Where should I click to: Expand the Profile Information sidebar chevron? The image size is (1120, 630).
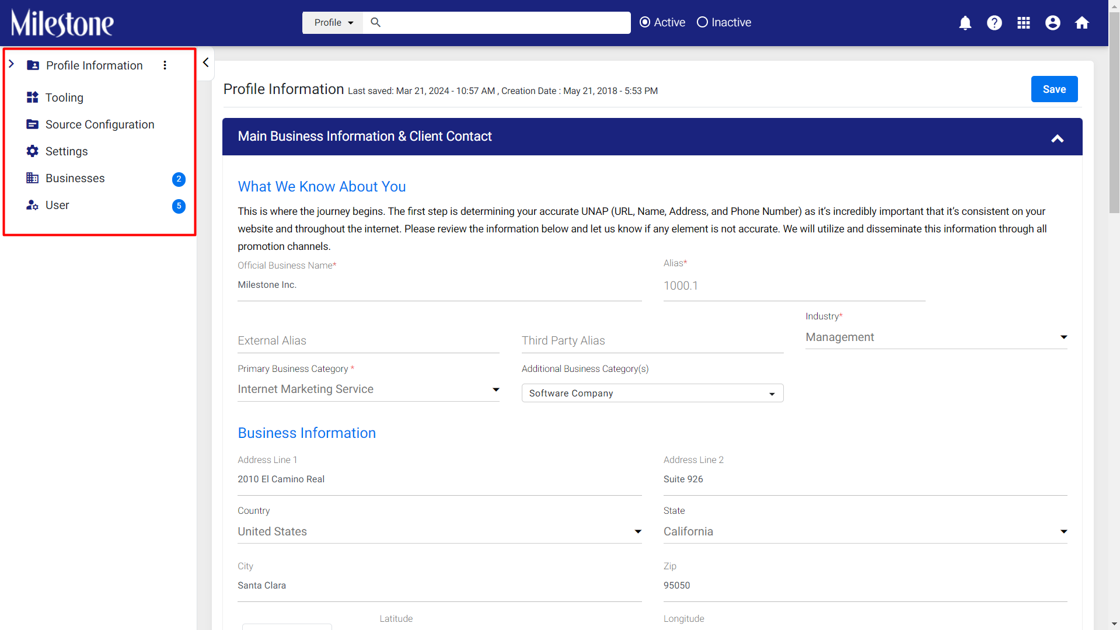point(12,64)
